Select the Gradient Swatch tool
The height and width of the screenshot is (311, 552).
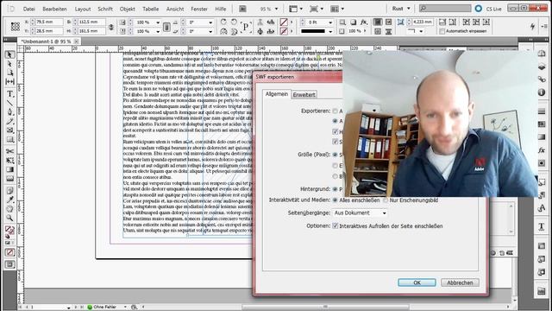(9, 169)
